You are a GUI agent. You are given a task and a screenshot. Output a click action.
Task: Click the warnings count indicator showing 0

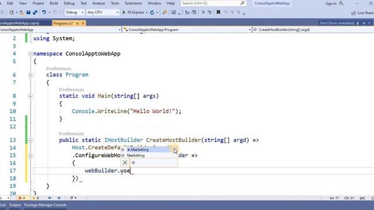(x=36, y=198)
